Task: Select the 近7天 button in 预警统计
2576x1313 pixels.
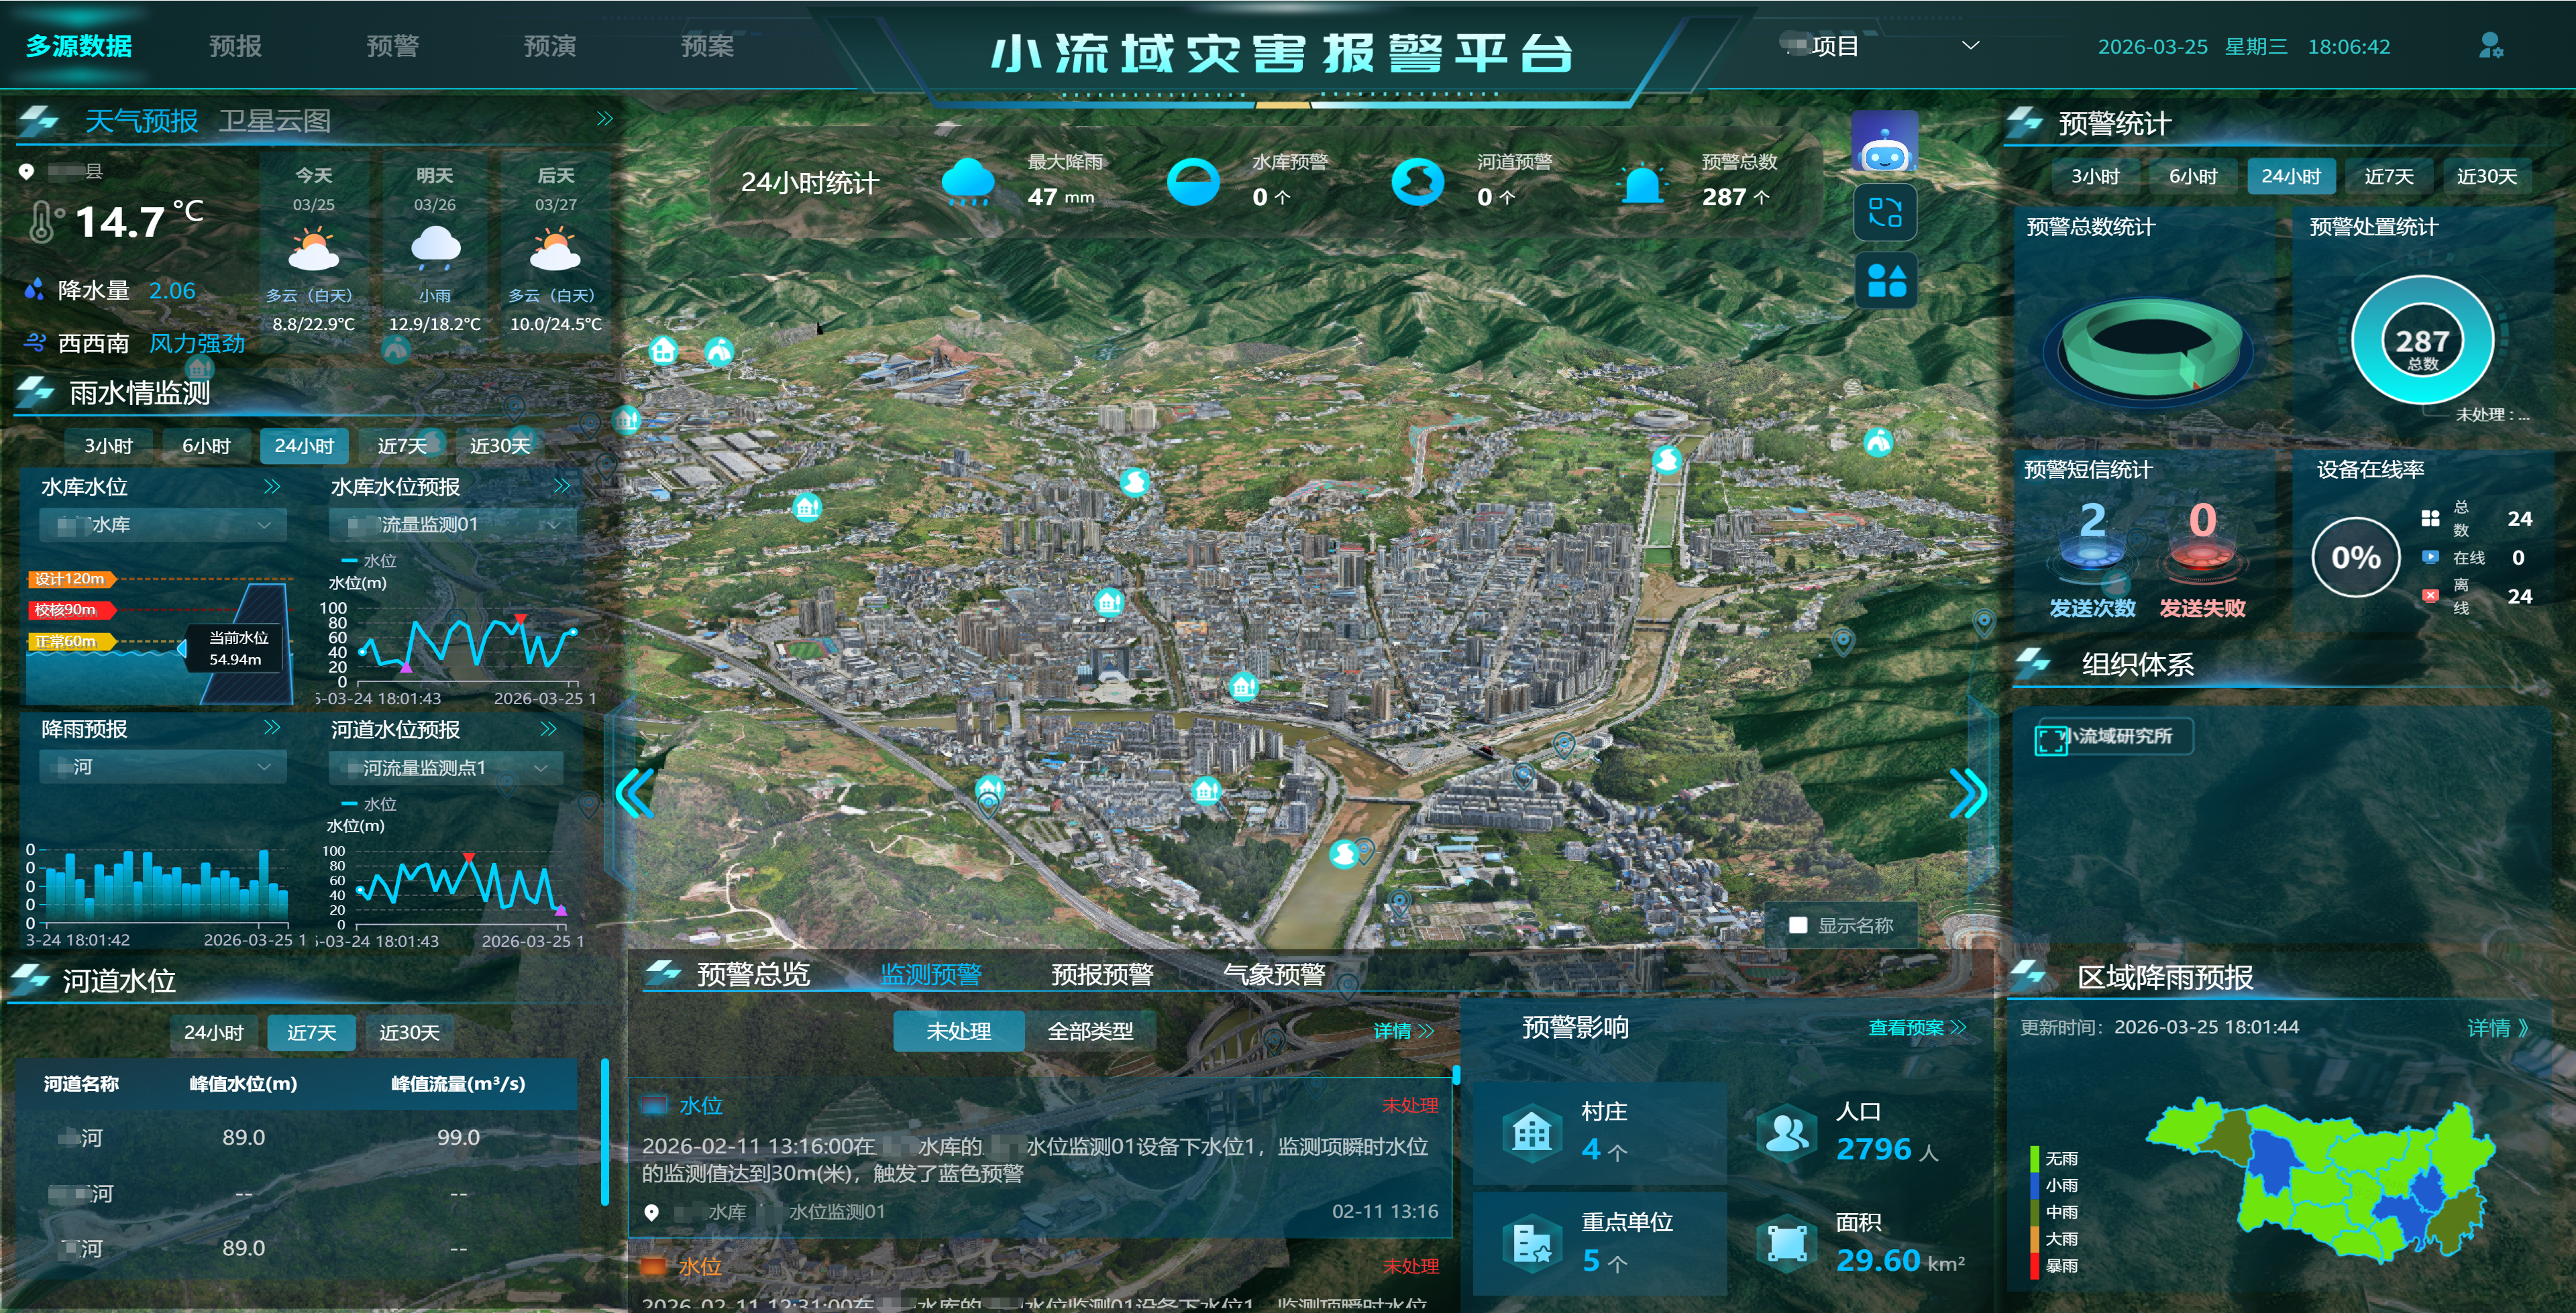Action: 2388,176
